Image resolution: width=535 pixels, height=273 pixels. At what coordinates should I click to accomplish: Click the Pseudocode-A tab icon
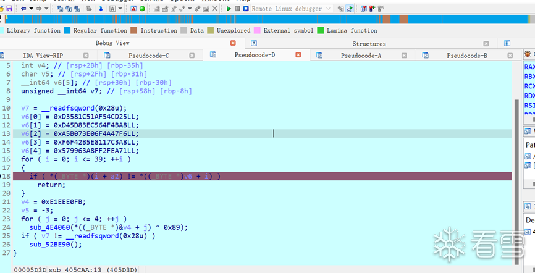(x=319, y=56)
